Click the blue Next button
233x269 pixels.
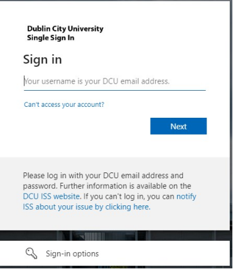(x=178, y=126)
